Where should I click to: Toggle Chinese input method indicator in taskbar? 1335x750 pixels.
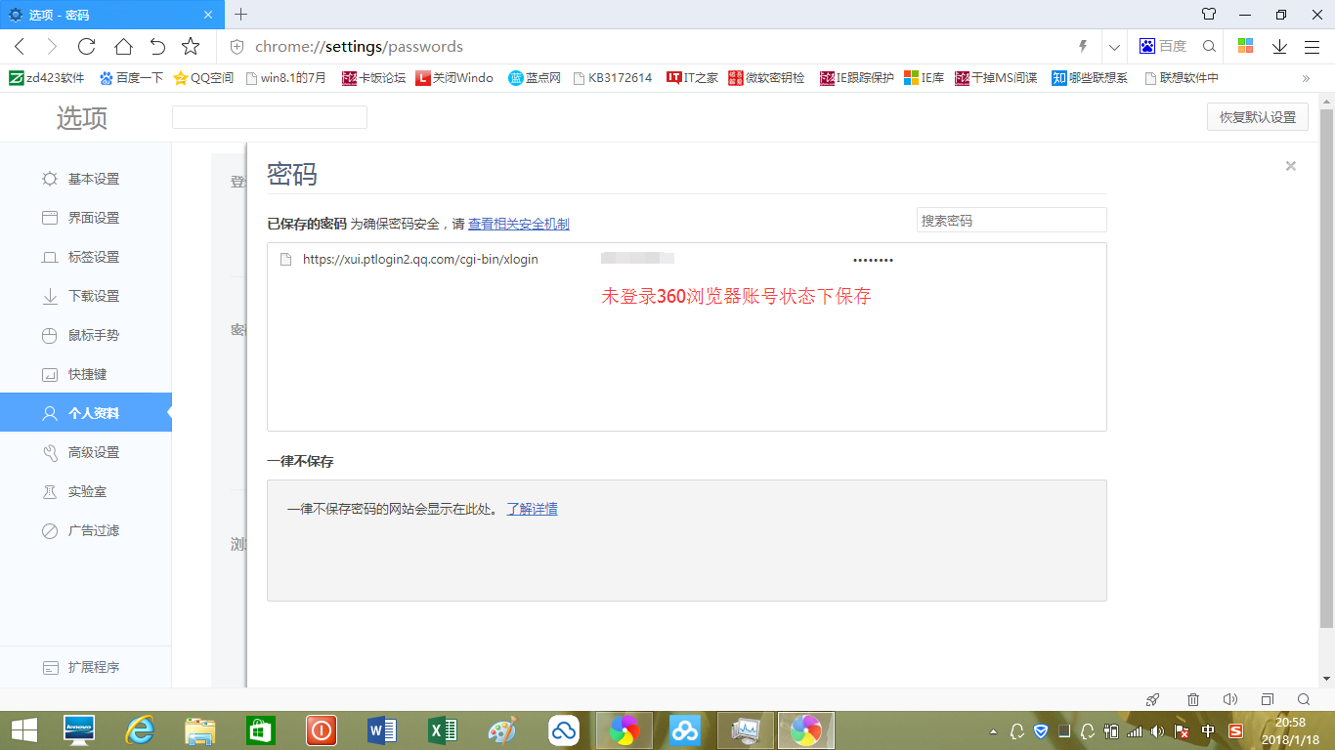coord(1206,730)
